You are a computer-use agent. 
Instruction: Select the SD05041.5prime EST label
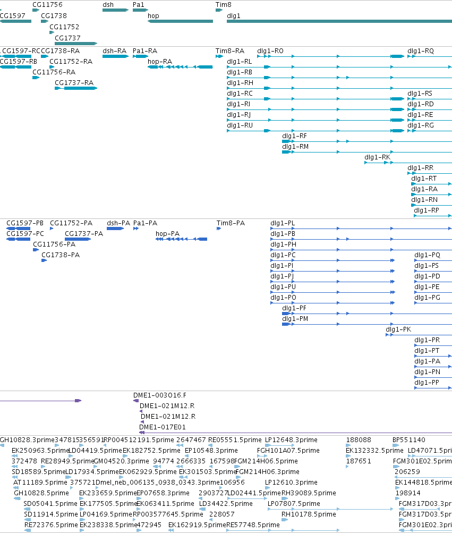[50, 504]
